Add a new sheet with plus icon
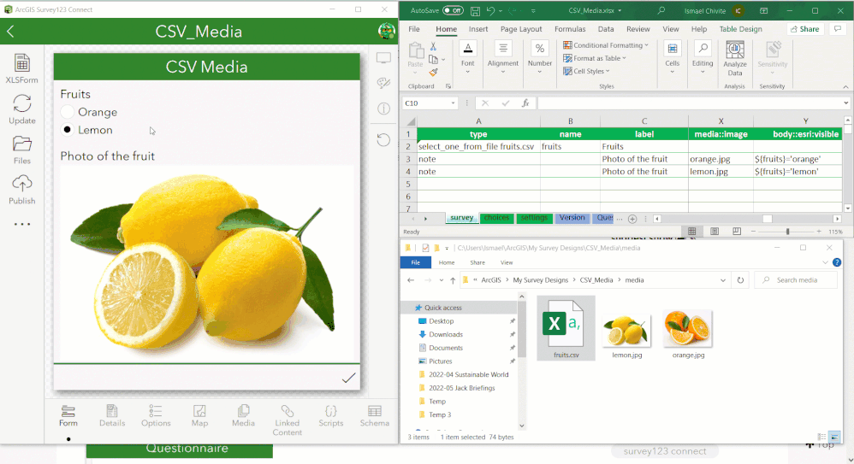Viewport: 854px width, 464px height. coord(632,219)
